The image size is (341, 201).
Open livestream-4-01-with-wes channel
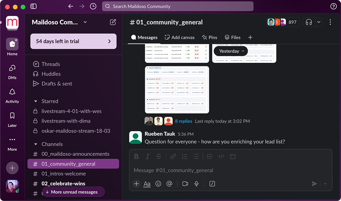(x=73, y=111)
